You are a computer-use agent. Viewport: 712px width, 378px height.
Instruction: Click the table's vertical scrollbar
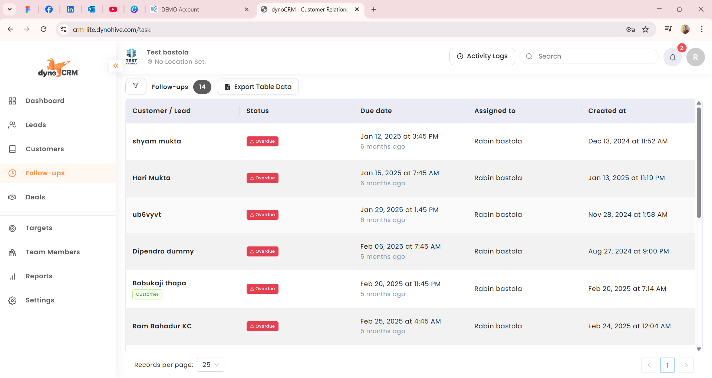[x=699, y=163]
